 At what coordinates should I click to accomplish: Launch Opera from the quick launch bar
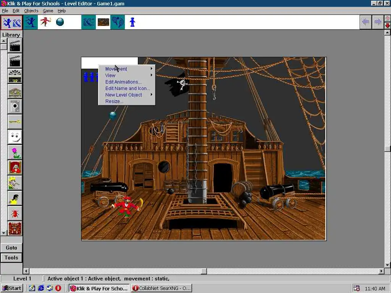point(58,288)
